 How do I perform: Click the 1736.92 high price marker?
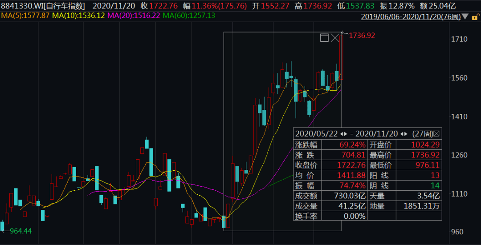pyautogui.click(x=362, y=35)
